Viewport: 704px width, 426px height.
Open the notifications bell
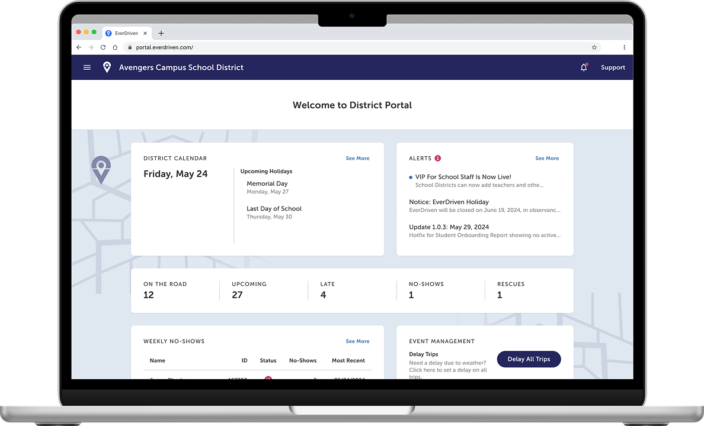[x=584, y=67]
